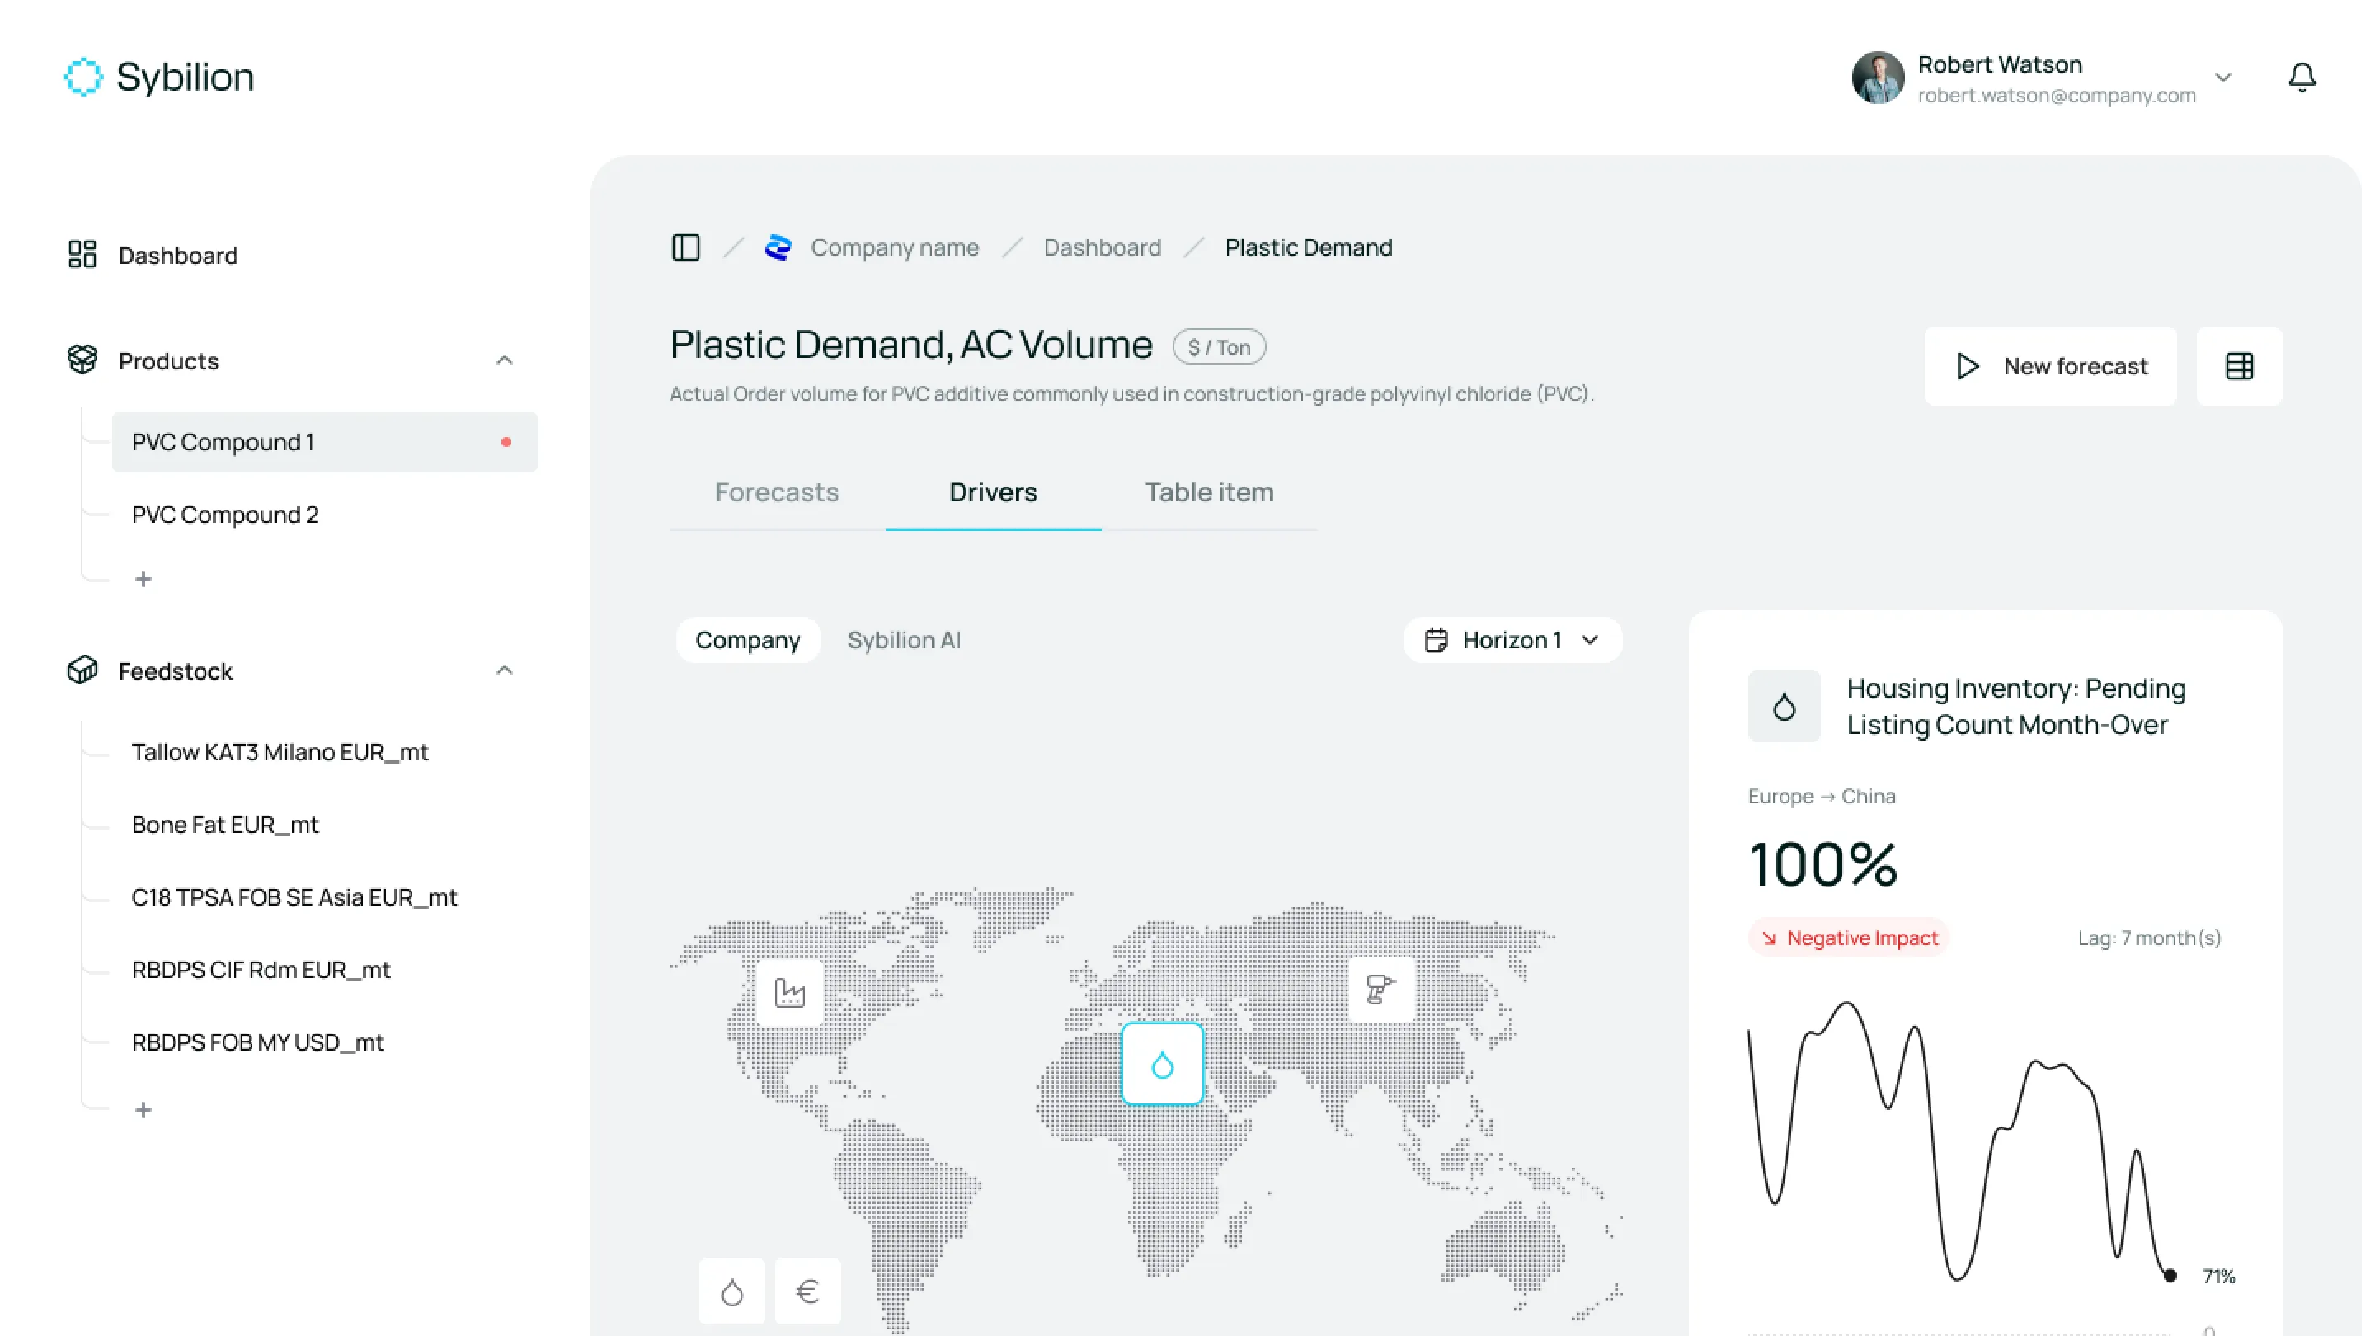Screen dimensions: 2375x1336
Task: Switch to the Forecasts tab
Action: [x=776, y=492]
